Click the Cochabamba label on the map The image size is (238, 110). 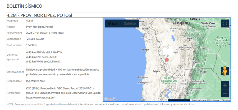pos(182,23)
